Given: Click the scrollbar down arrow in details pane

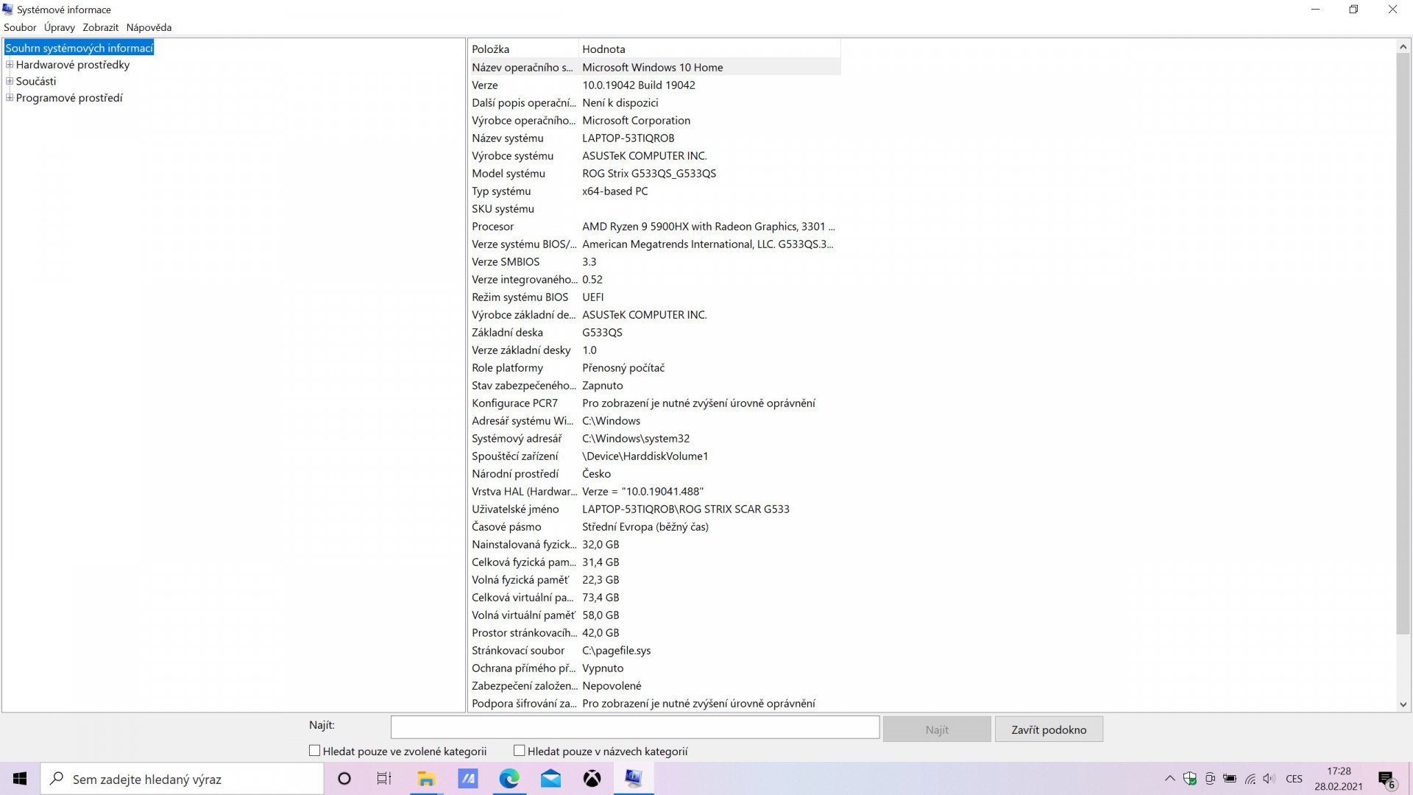Looking at the screenshot, I should (x=1403, y=704).
